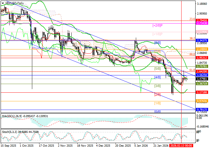Viewport: 209px width, 149px height.
Task: Click the Stoch(5,3,3) indicator label
Action: click(x=10, y=131)
